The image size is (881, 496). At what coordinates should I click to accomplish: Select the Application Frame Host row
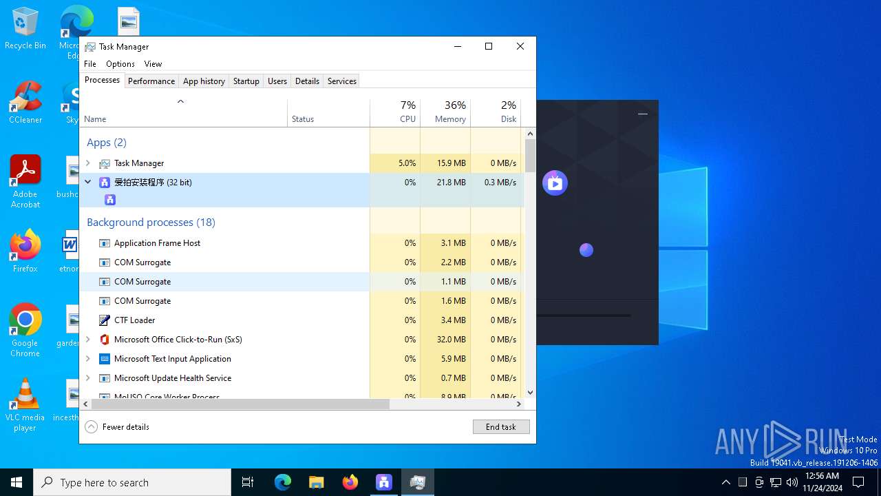[301, 243]
